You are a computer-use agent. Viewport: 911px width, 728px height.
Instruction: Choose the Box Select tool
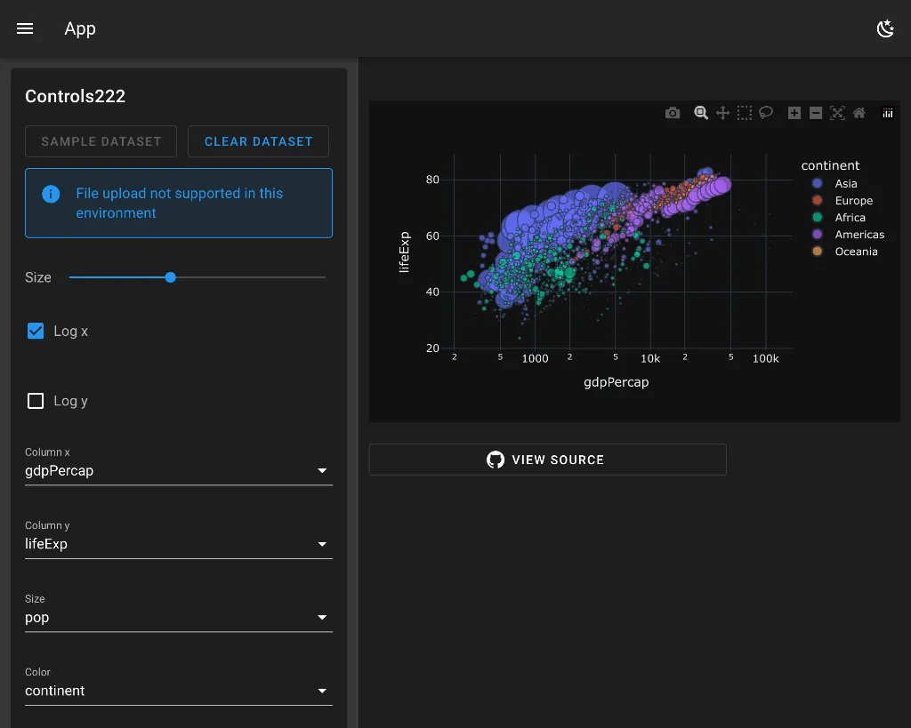pyautogui.click(x=745, y=113)
